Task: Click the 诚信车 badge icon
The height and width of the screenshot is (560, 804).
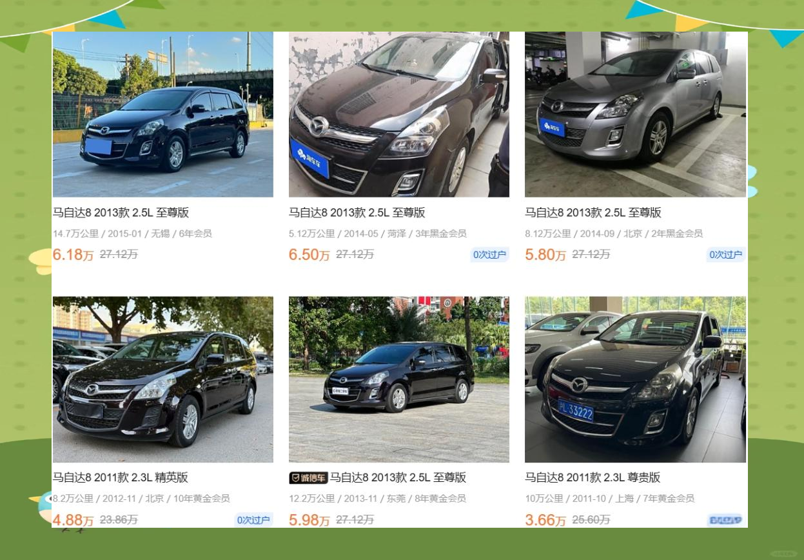Action: pos(308,478)
